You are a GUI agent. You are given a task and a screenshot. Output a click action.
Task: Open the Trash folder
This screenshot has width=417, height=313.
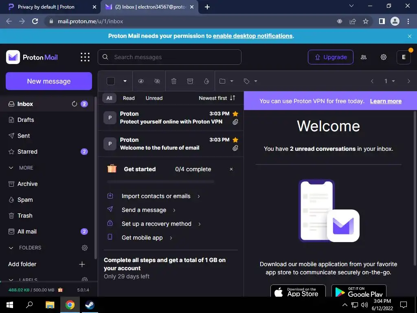tap(47, 216)
